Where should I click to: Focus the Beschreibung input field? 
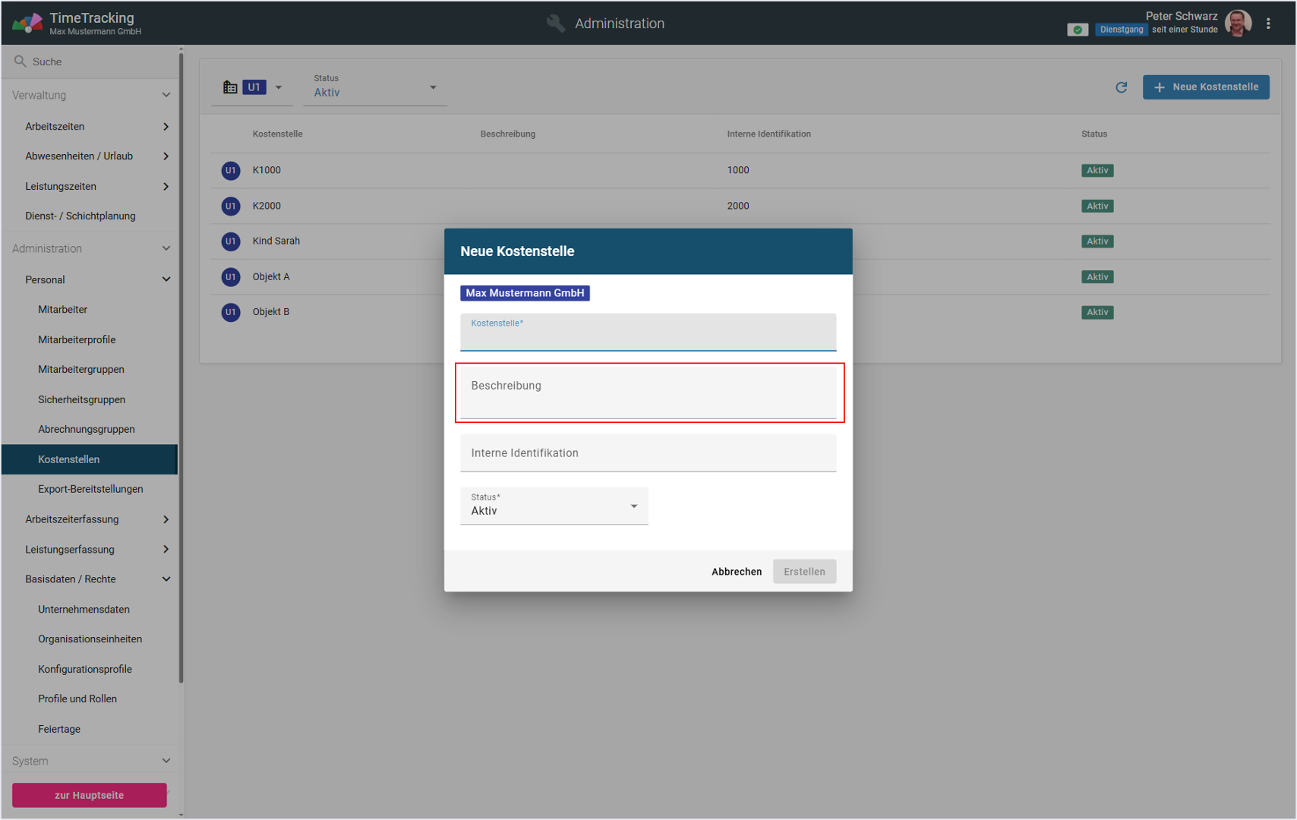coord(648,393)
